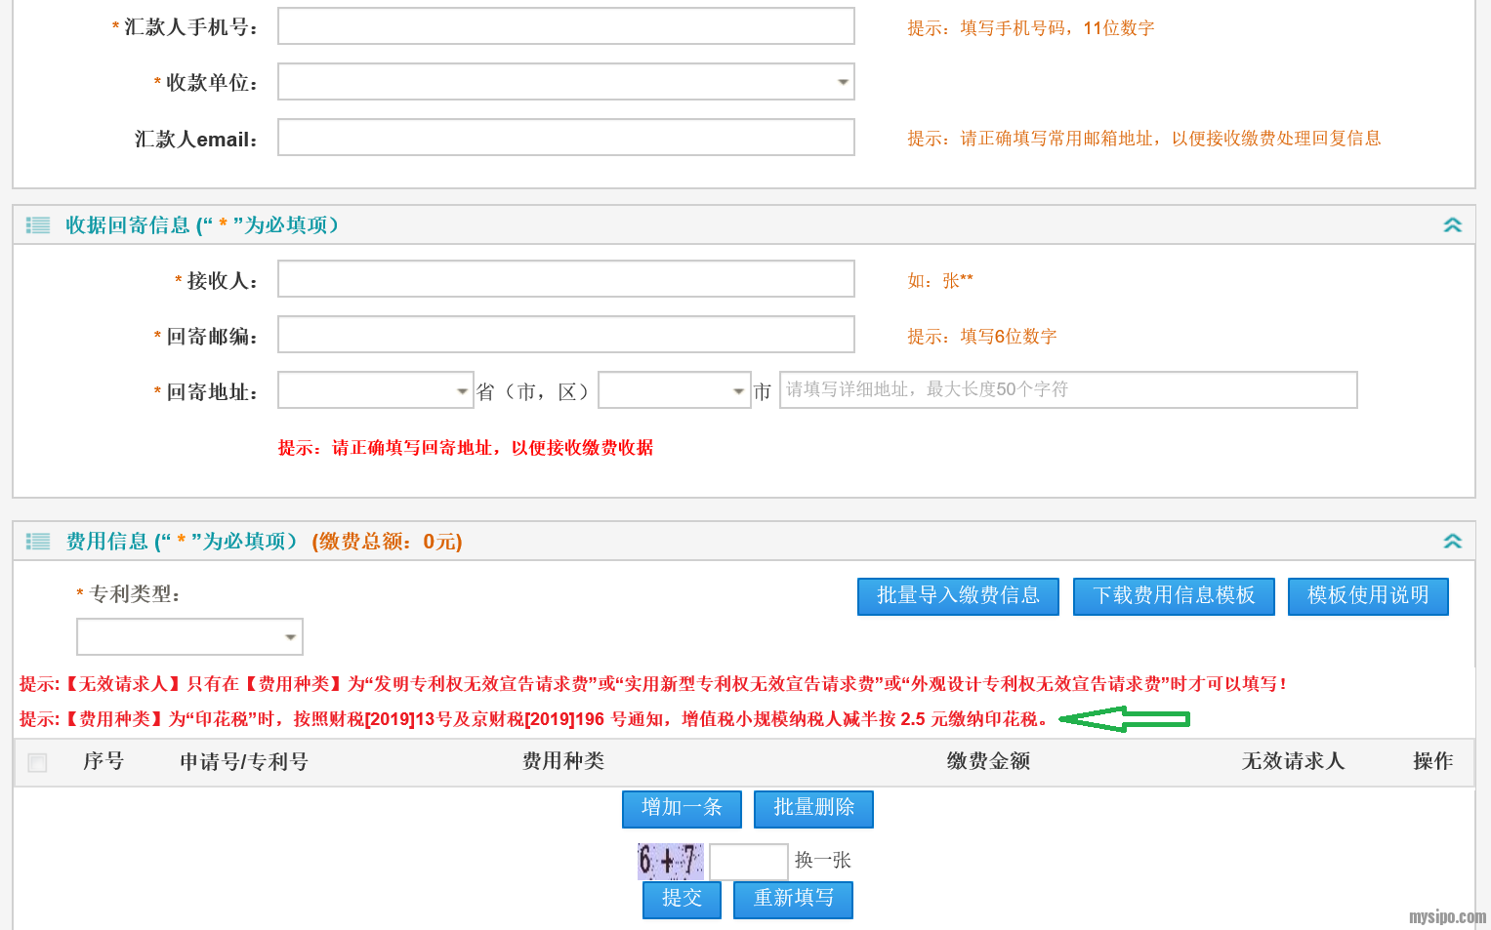Image resolution: width=1491 pixels, height=930 pixels.
Task: Open the city dropdown for 回寄地址
Action: pyautogui.click(x=674, y=390)
